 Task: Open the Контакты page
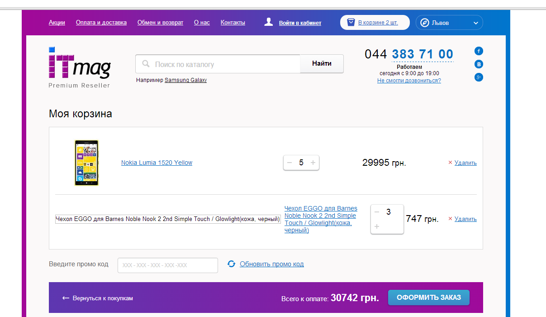coord(233,22)
